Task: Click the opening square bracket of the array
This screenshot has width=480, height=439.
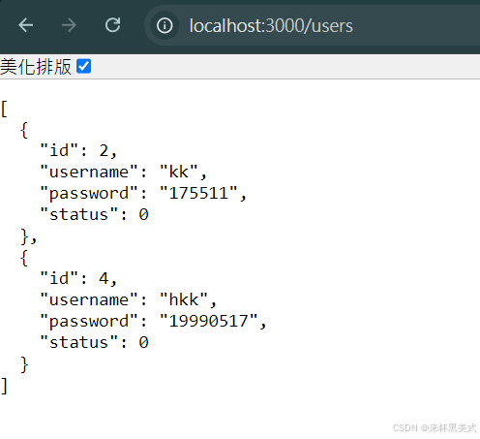Action: [4, 109]
